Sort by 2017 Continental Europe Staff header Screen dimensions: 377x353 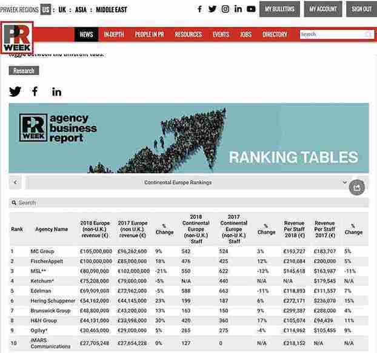point(234,229)
